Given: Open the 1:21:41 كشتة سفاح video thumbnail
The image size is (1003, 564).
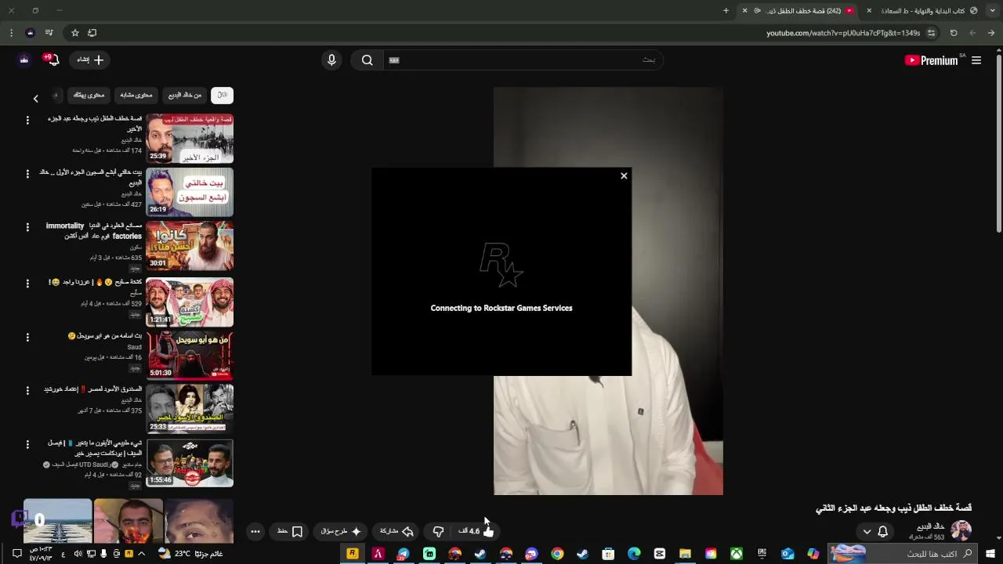Looking at the screenshot, I should click(x=190, y=302).
